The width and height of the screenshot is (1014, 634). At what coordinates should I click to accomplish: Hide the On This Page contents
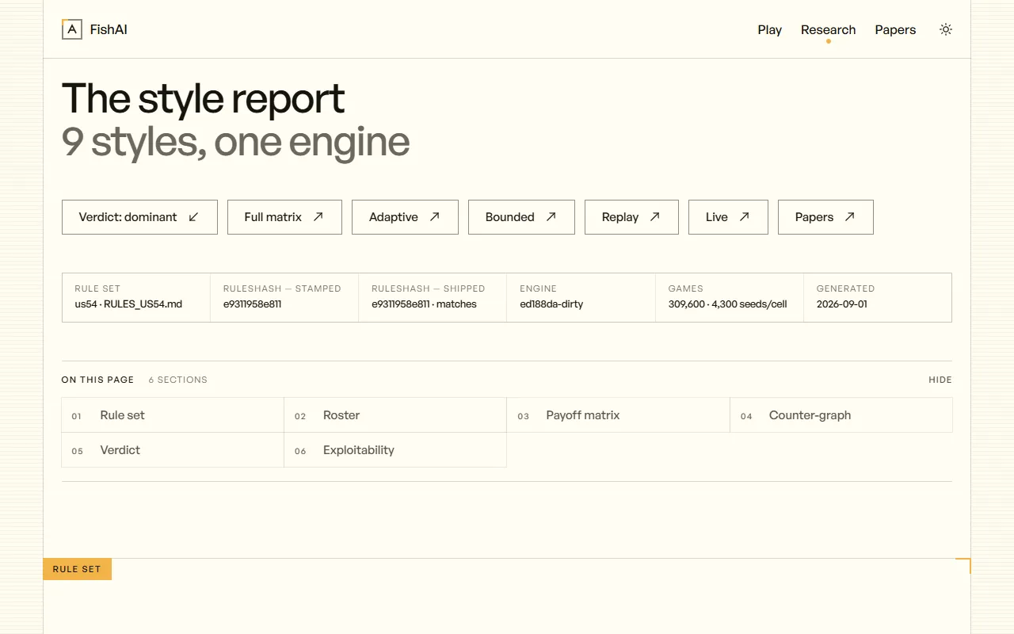coord(940,380)
